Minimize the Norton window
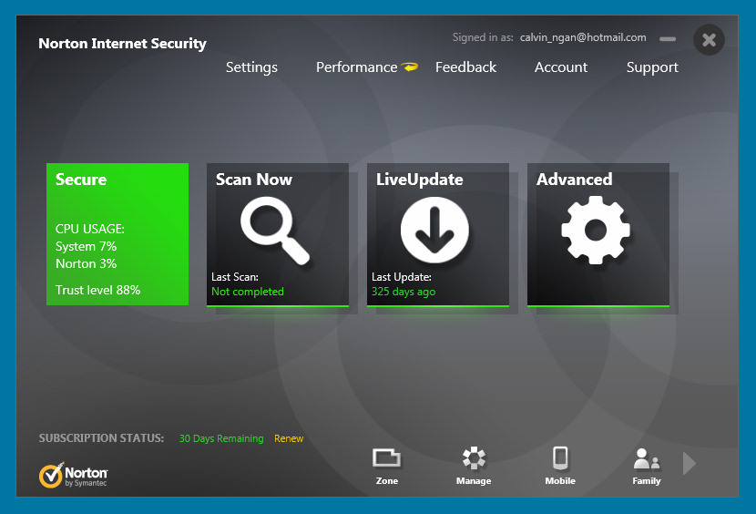Screen dimensions: 756x514 (x=668, y=38)
